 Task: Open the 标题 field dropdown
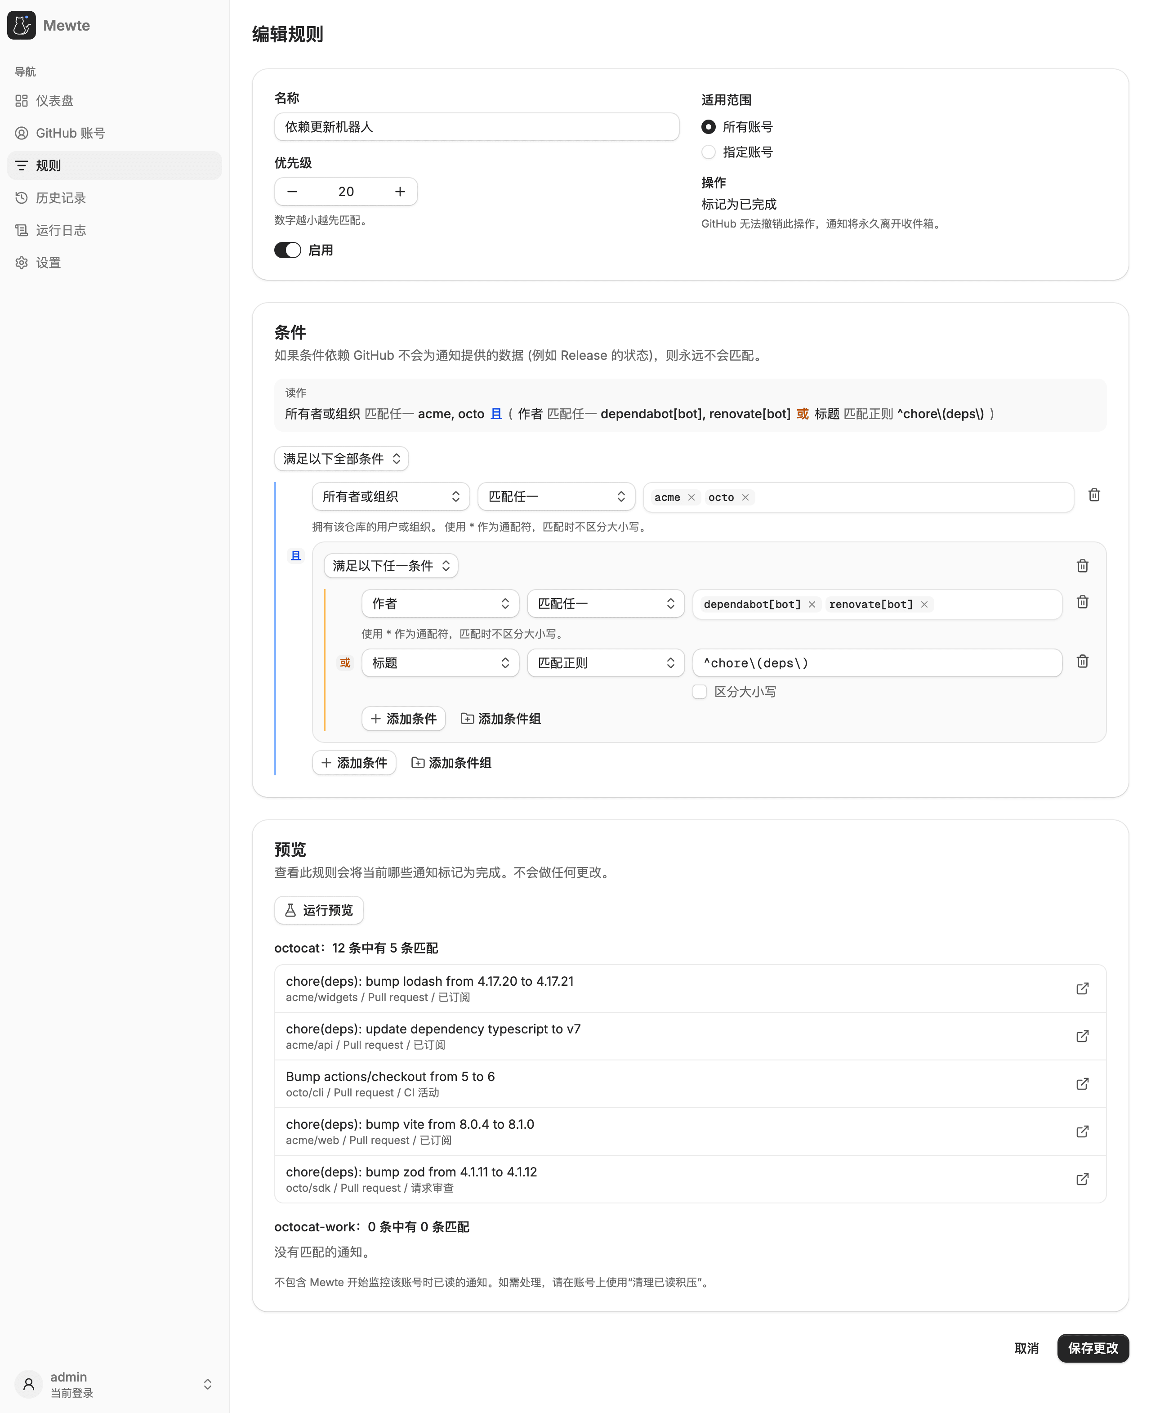pyautogui.click(x=440, y=663)
